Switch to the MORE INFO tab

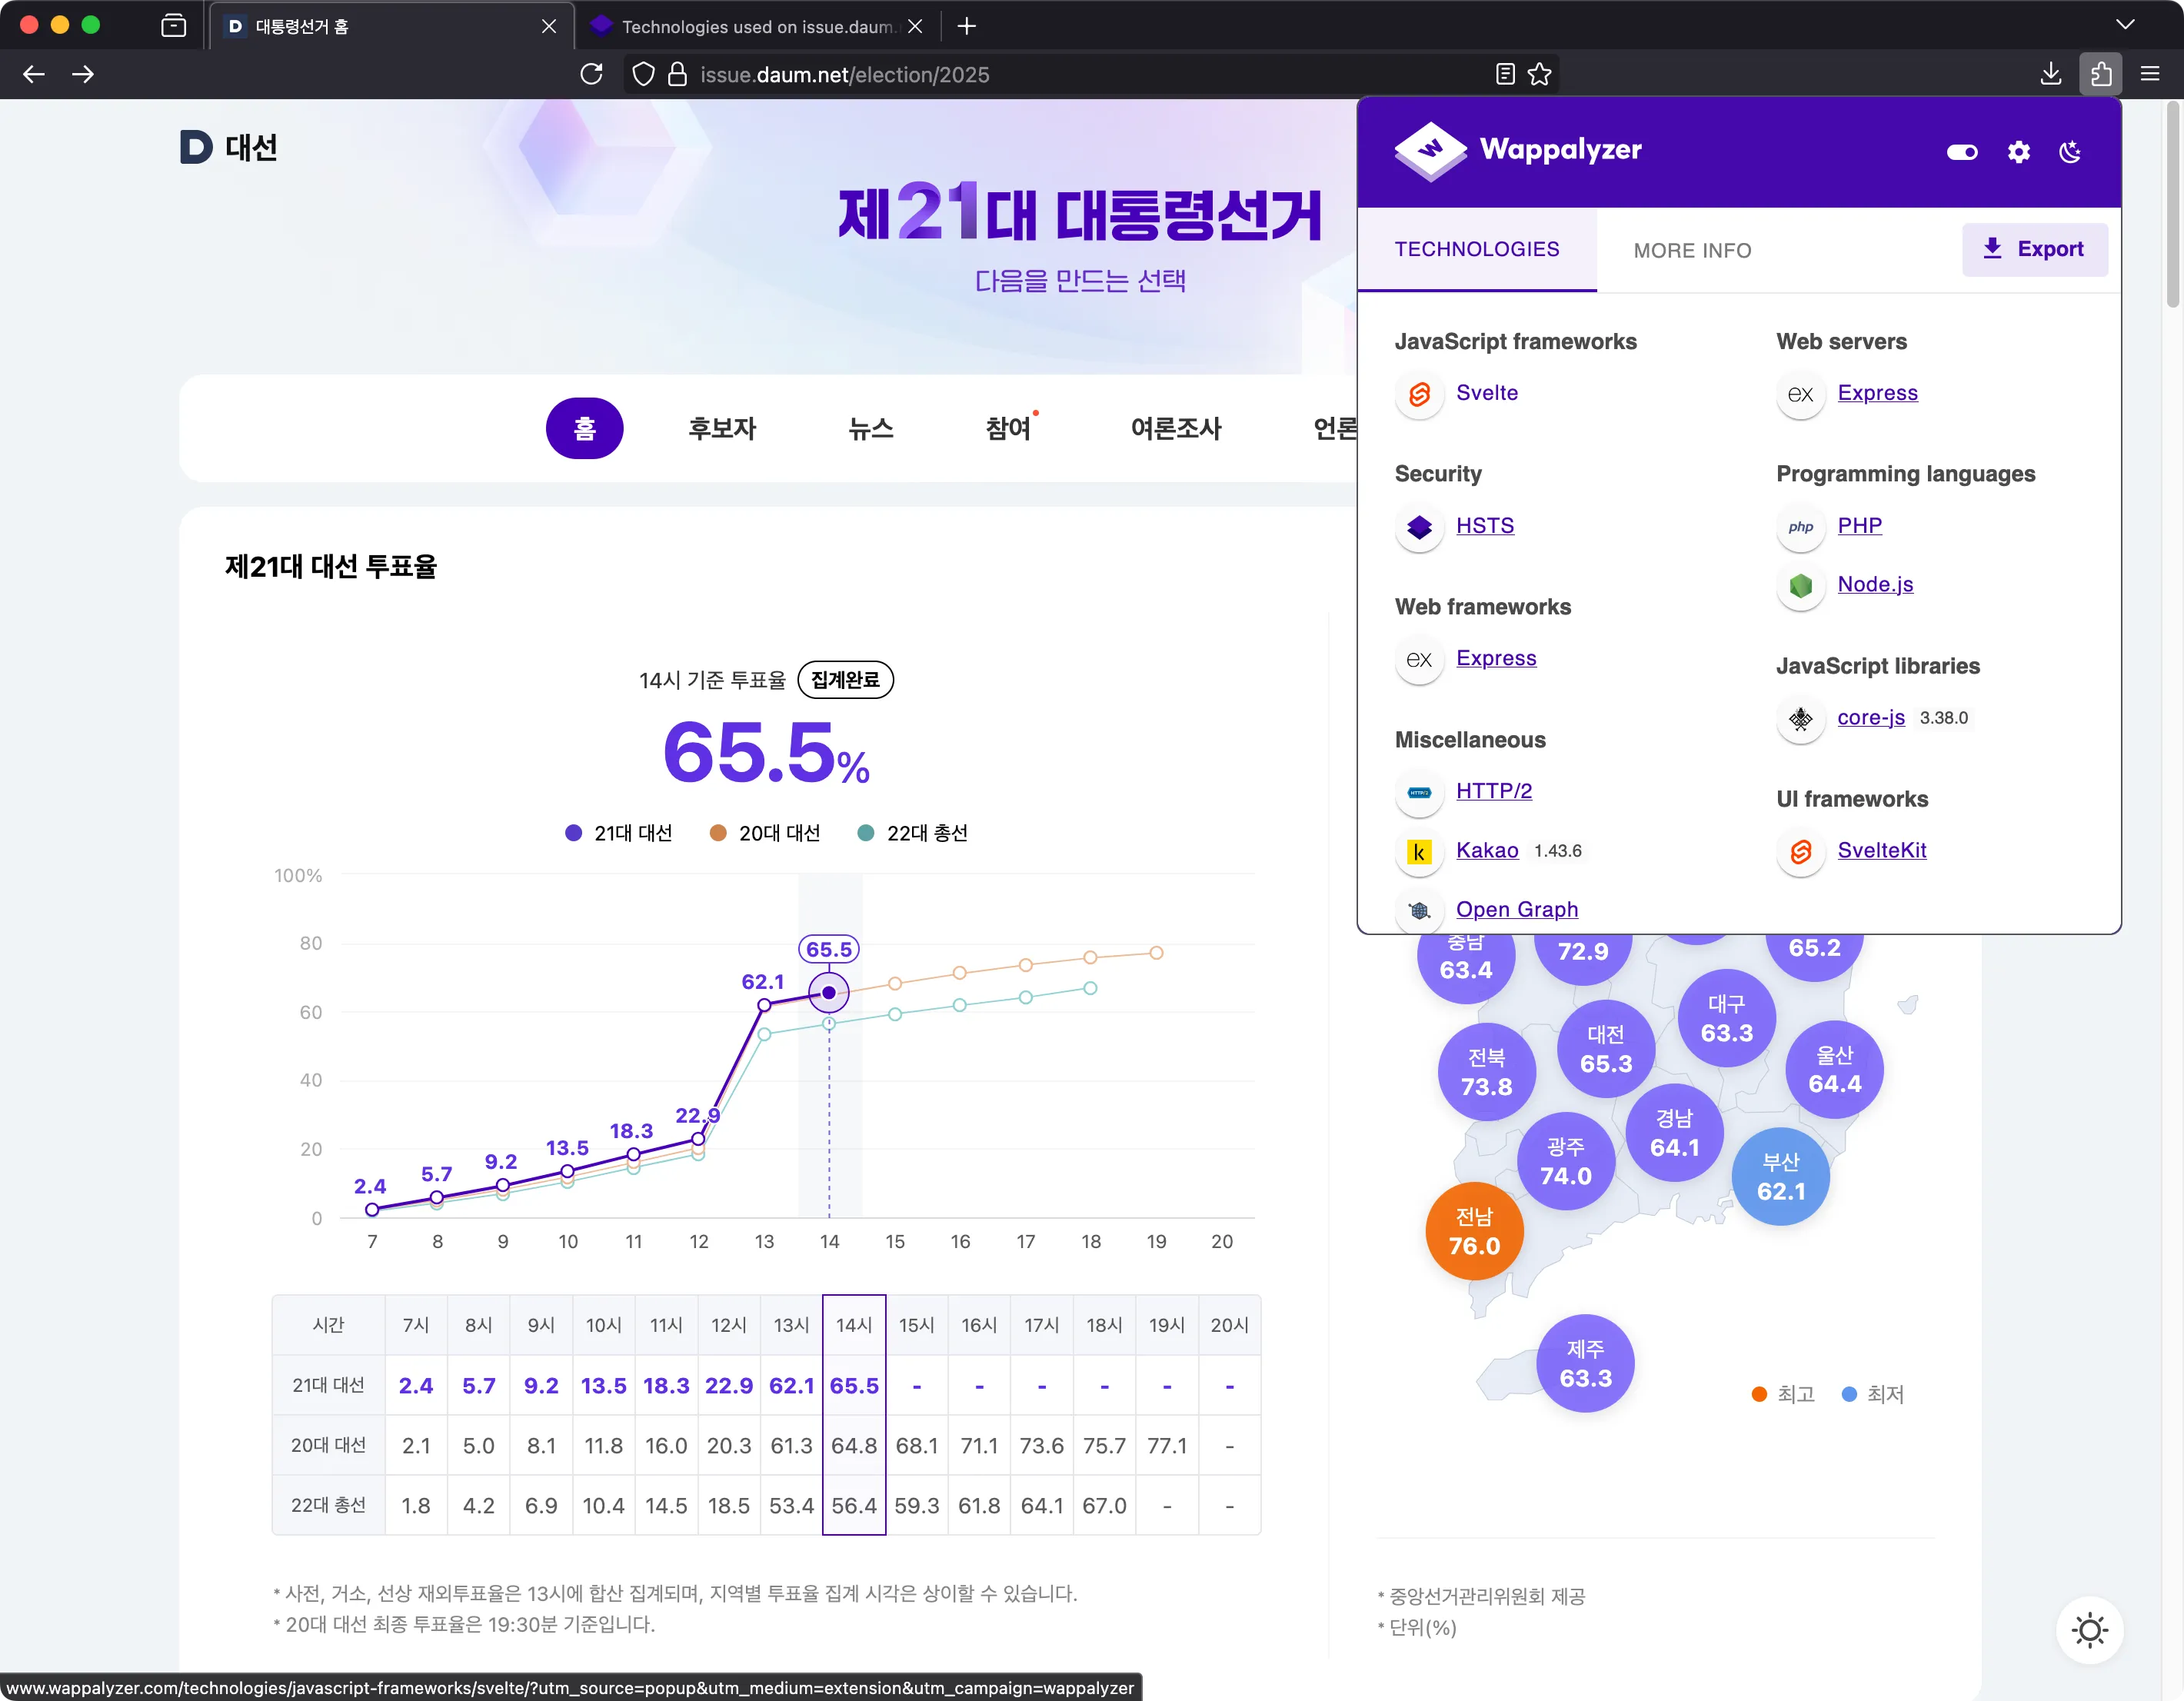[x=1692, y=251]
